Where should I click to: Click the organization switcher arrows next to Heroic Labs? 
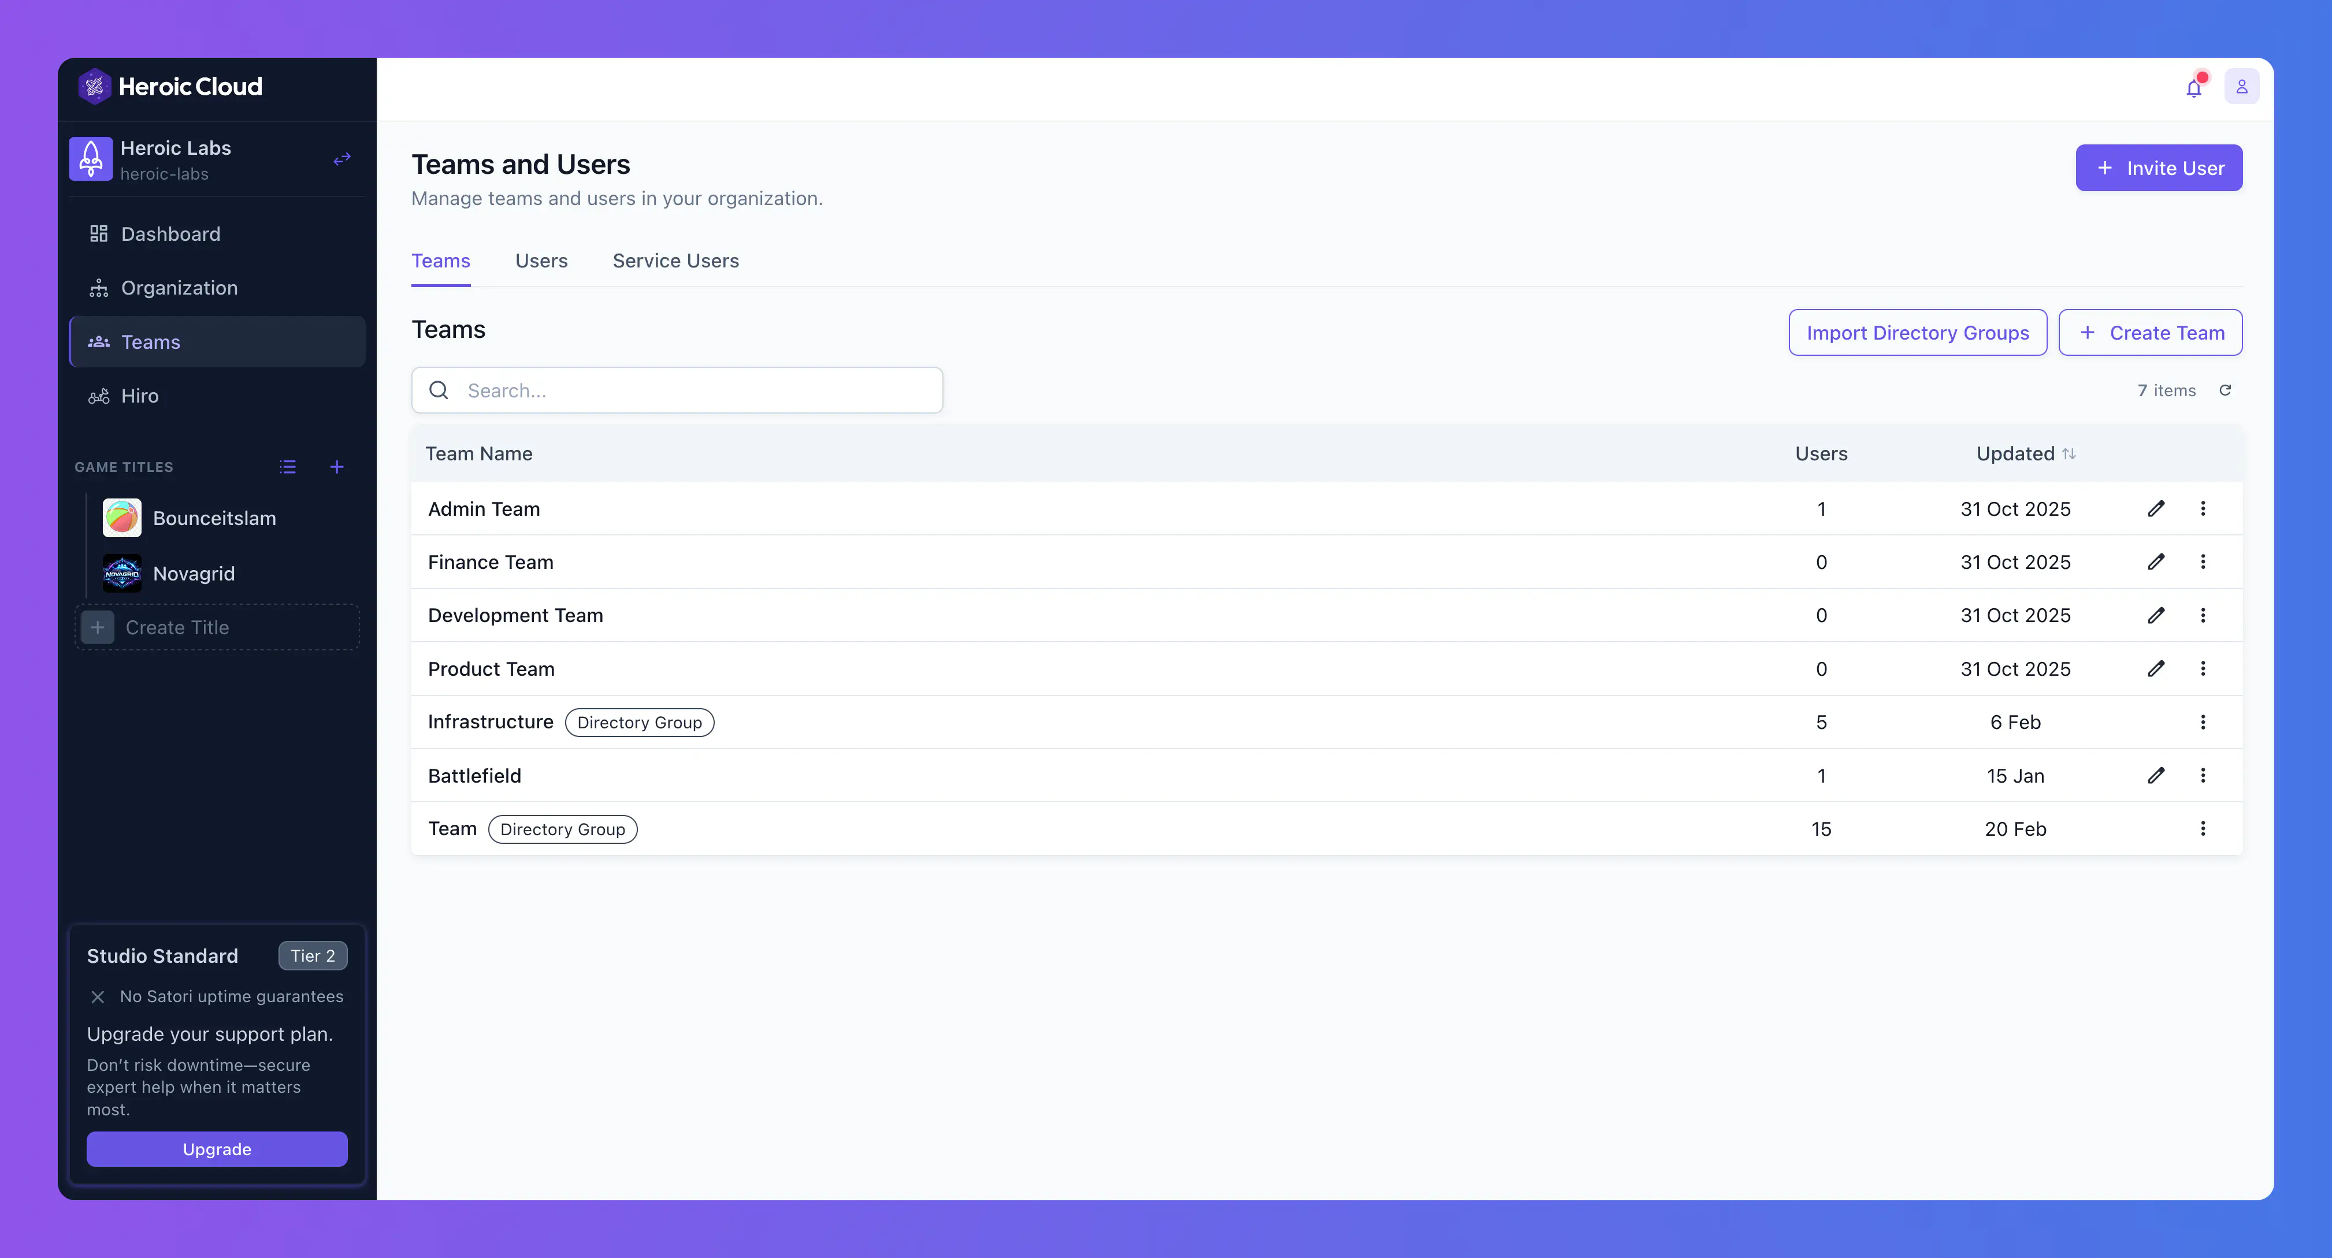tap(341, 158)
